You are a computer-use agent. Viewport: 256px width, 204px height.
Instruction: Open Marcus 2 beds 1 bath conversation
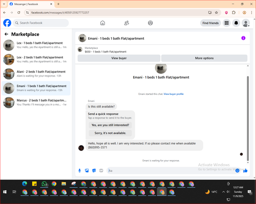click(x=36, y=103)
